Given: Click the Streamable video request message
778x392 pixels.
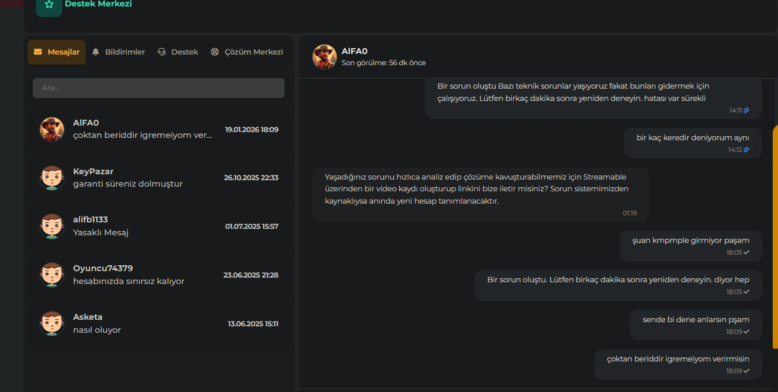Looking at the screenshot, I should [x=481, y=195].
